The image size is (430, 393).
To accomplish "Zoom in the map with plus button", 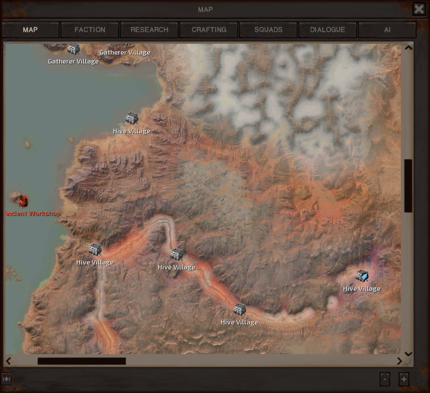I will [x=404, y=380].
